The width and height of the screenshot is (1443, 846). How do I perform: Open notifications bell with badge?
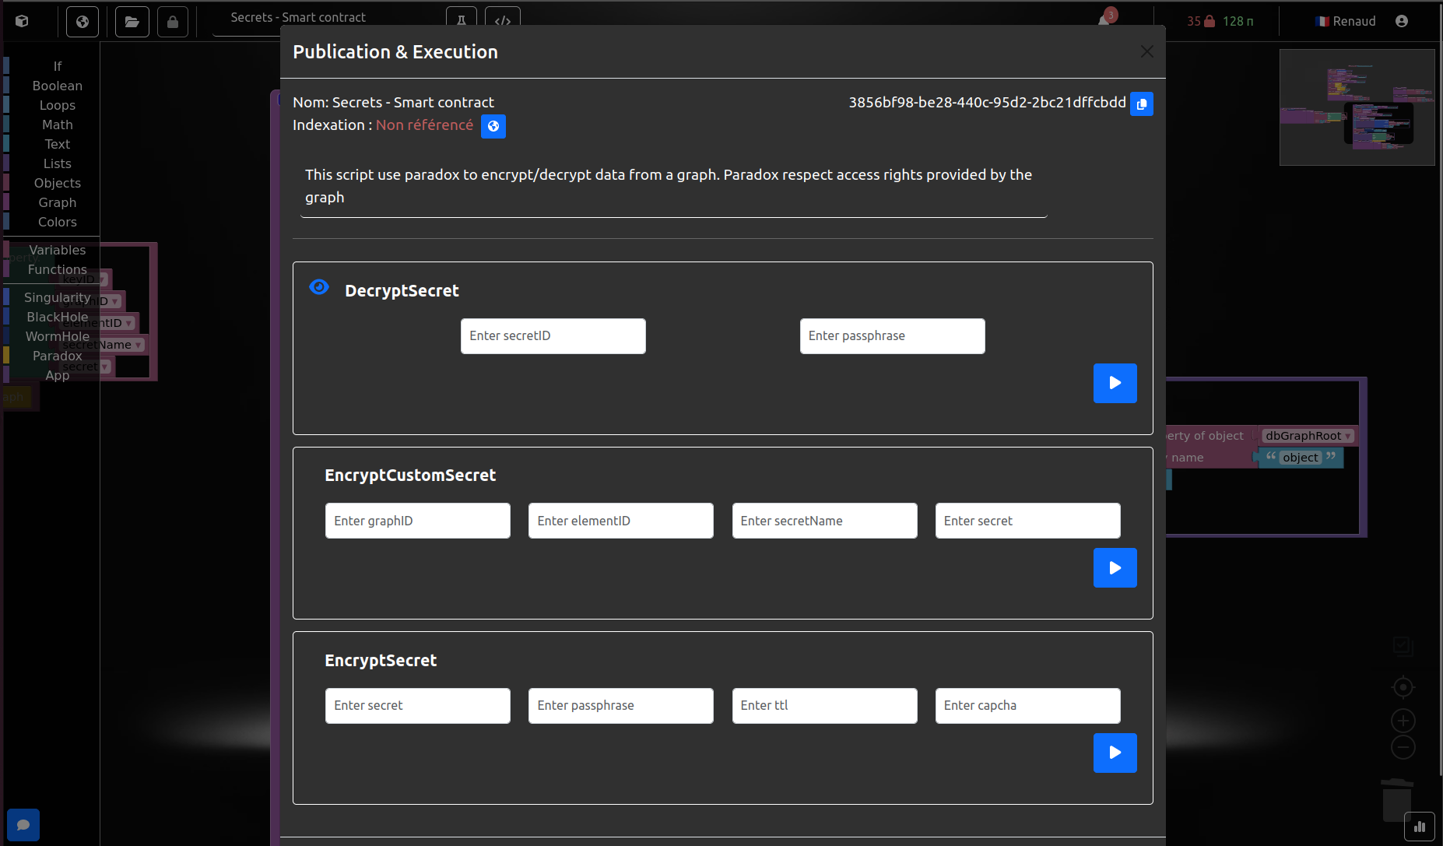[x=1105, y=19]
